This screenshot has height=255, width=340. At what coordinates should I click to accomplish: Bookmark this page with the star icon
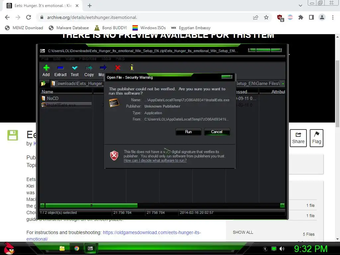tap(266, 17)
